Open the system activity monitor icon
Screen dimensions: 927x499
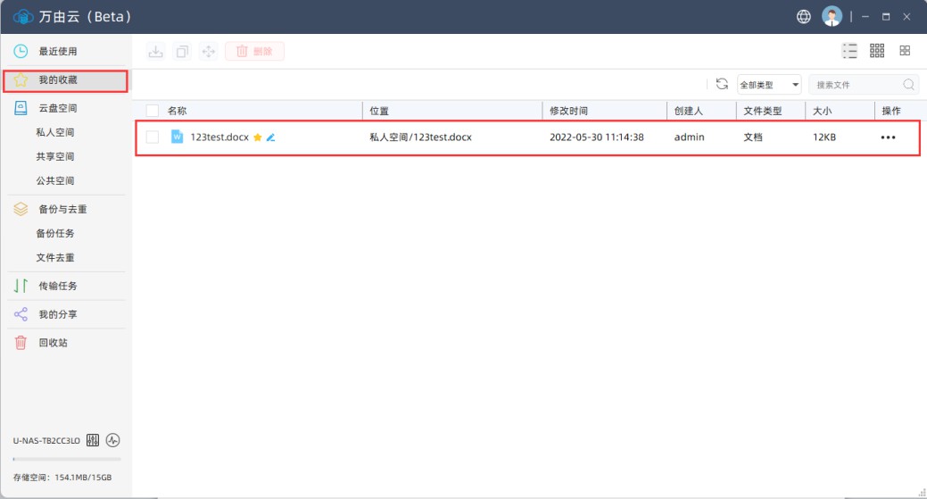pos(112,440)
